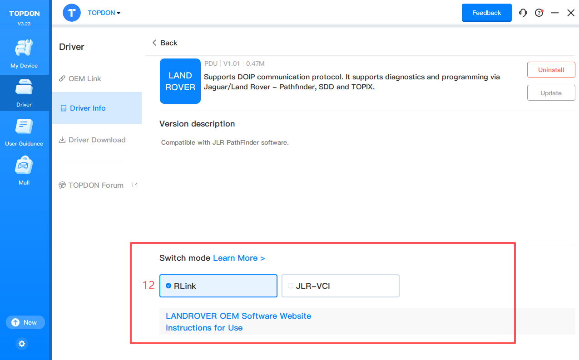This screenshot has height=360, width=579.
Task: Click the LAND ROVER driver tile
Action: (x=180, y=81)
